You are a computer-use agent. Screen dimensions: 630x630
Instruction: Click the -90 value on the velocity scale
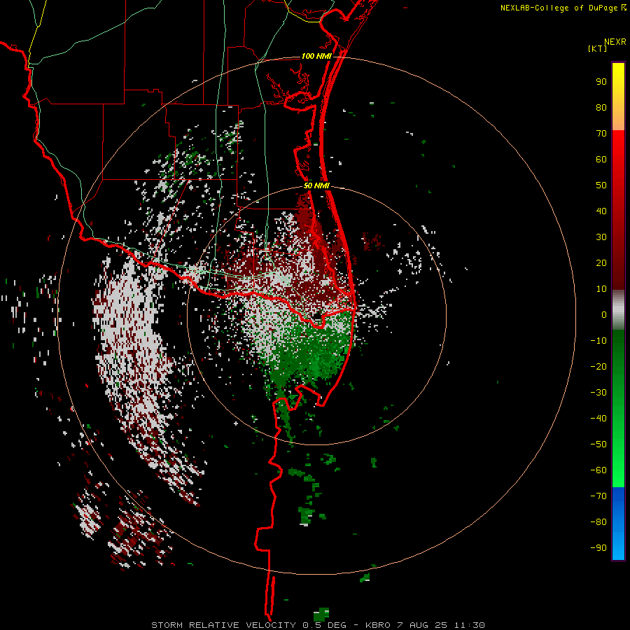598,548
